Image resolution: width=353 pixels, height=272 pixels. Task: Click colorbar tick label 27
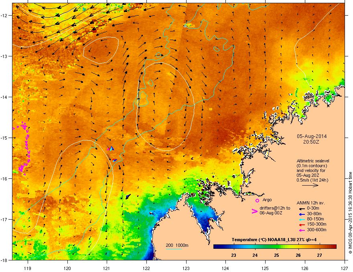tap(319, 255)
